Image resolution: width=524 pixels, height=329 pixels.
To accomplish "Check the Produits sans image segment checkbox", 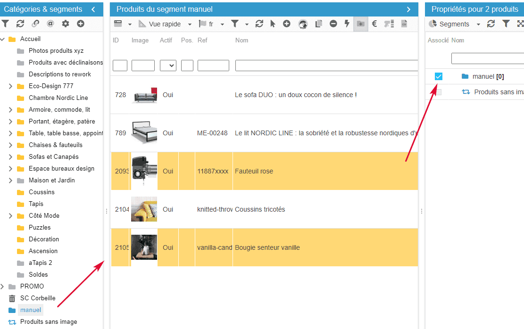I will 439,92.
